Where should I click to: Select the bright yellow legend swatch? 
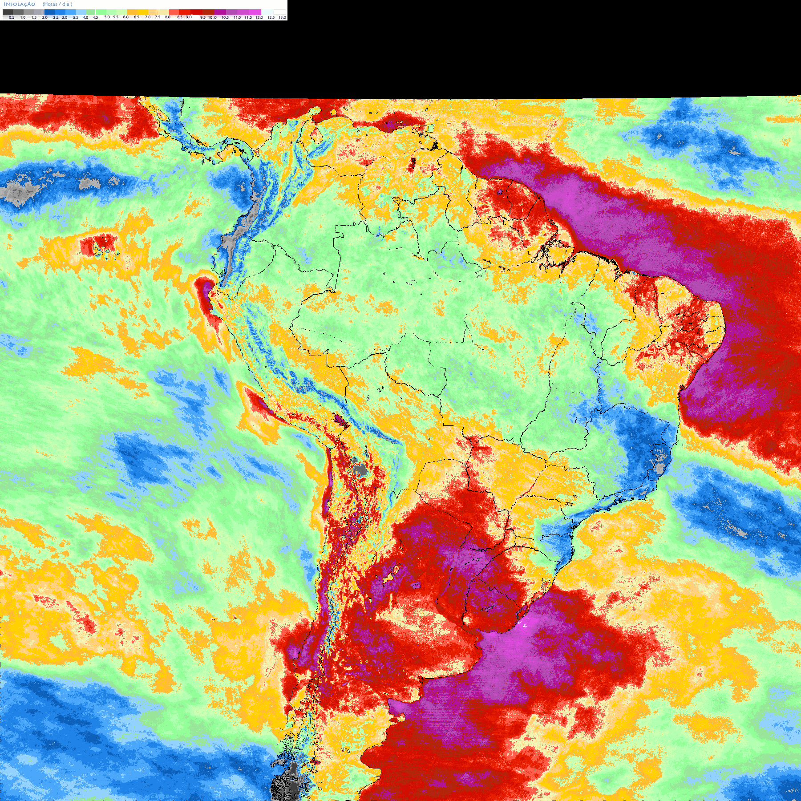pyautogui.click(x=143, y=12)
